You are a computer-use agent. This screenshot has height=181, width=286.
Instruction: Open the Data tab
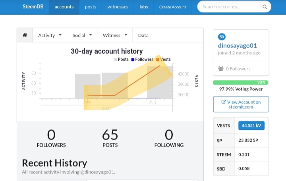[x=143, y=35]
